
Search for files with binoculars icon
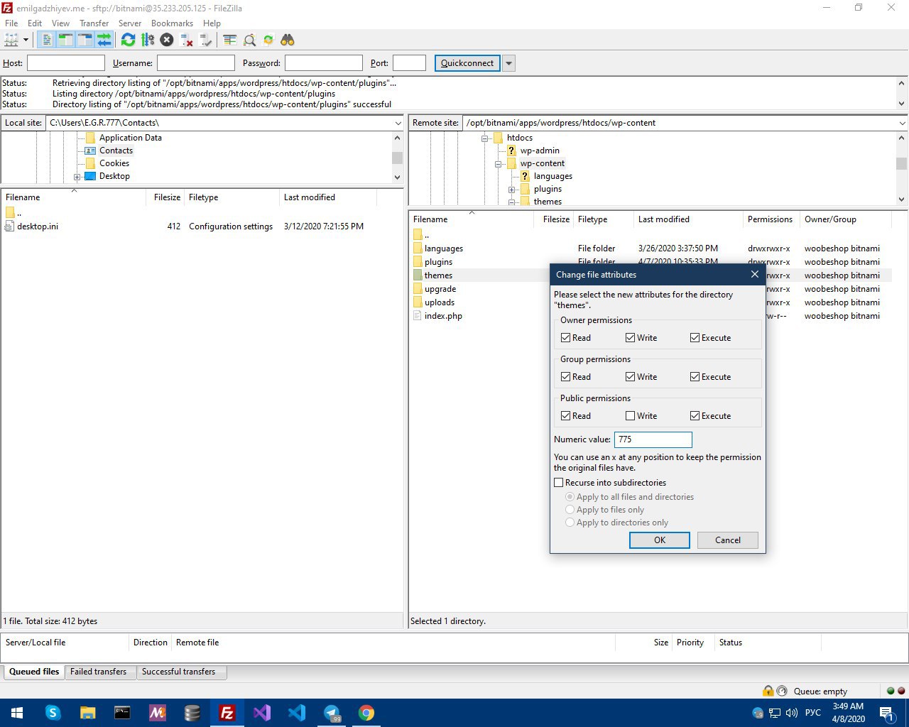[288, 40]
